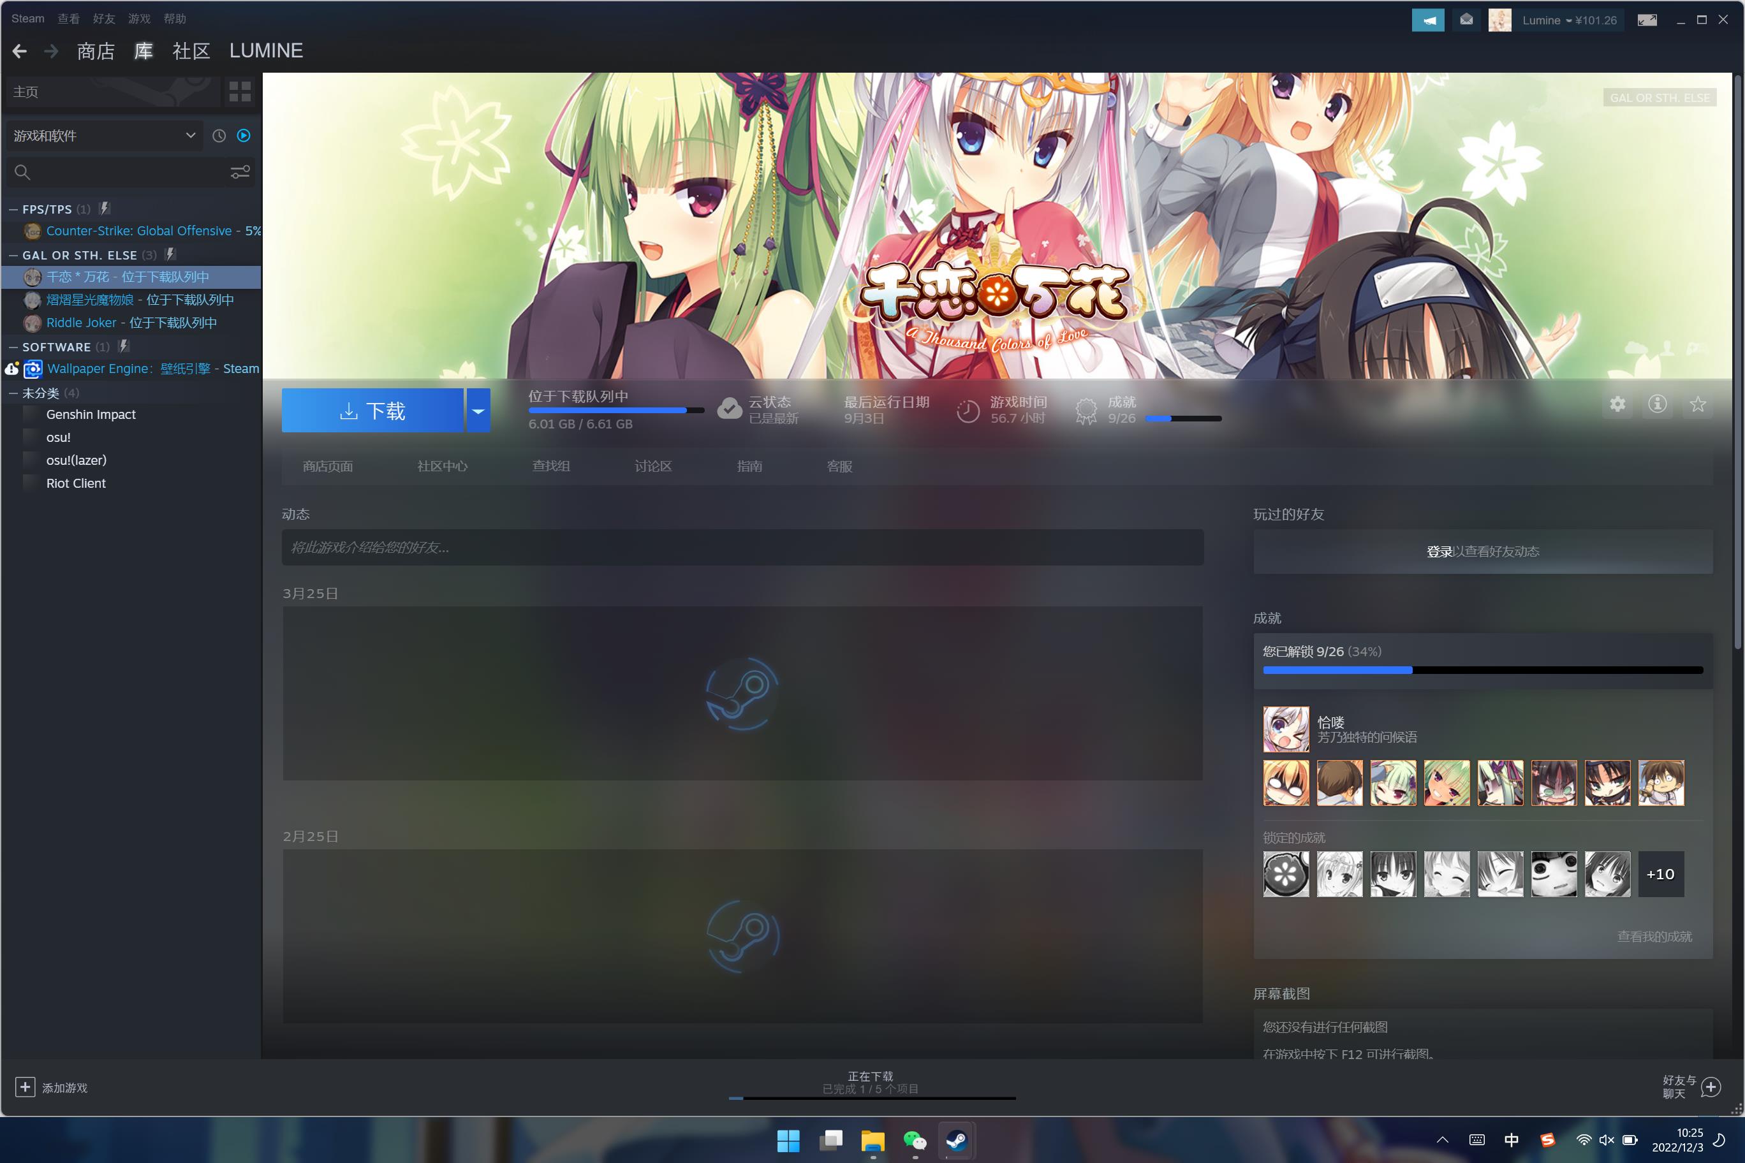Enter Big Picture mode icon
The height and width of the screenshot is (1163, 1745).
click(1647, 20)
